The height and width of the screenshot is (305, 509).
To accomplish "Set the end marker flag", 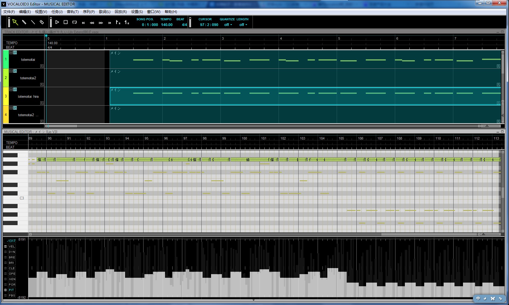I will click(127, 22).
